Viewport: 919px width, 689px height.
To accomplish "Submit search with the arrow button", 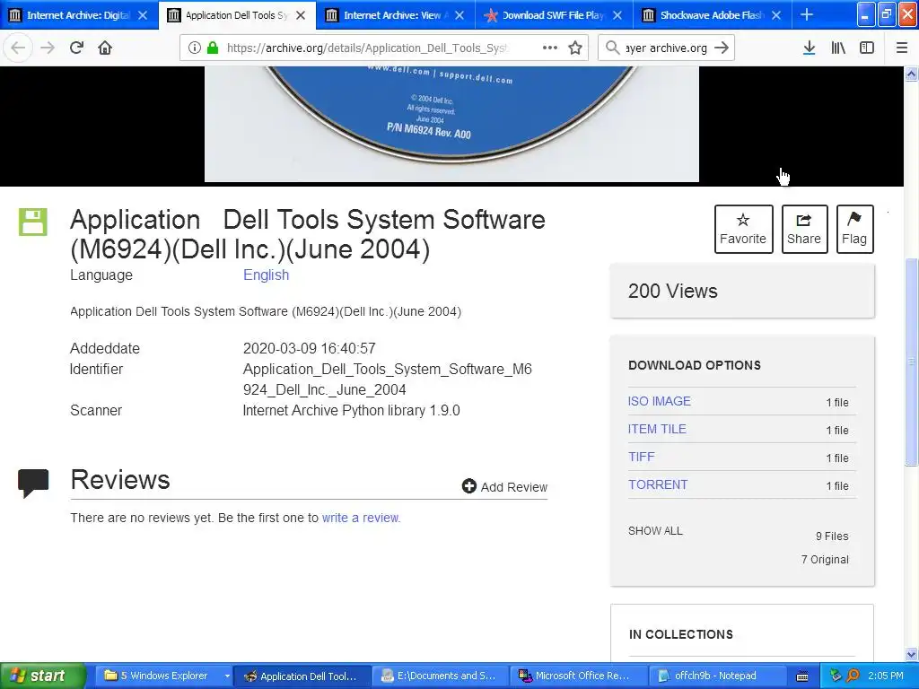I will coord(722,48).
